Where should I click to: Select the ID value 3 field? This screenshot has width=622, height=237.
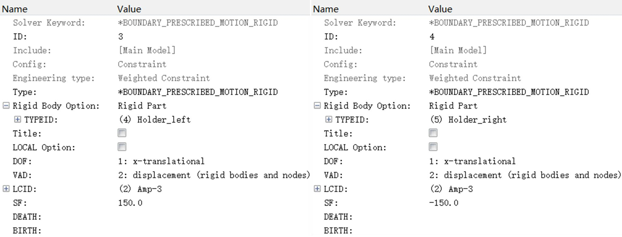[213, 36]
